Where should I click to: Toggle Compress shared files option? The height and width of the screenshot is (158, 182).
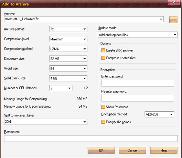(x=103, y=58)
